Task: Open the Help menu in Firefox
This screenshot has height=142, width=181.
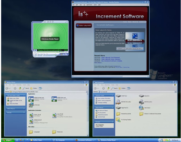Action: [x=99, y=5]
